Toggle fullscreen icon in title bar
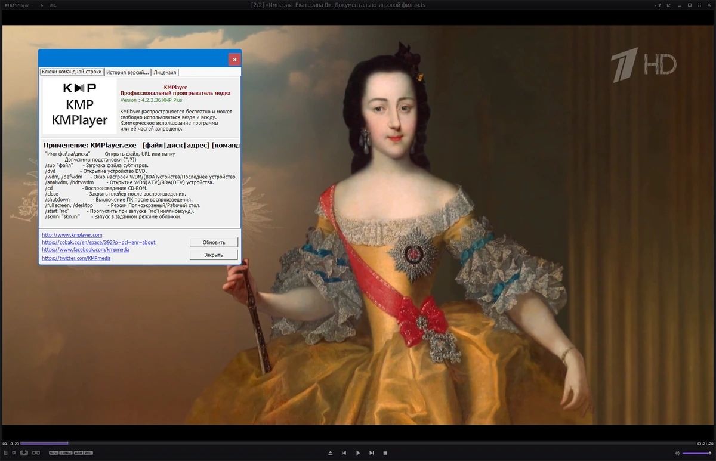Screen dimensions: 716x461 click(699, 5)
